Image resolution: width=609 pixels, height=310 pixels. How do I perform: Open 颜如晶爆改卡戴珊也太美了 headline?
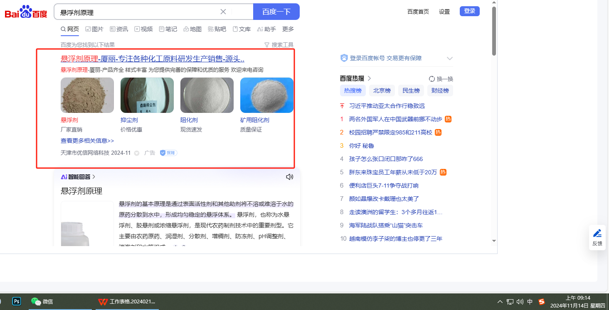coord(384,199)
